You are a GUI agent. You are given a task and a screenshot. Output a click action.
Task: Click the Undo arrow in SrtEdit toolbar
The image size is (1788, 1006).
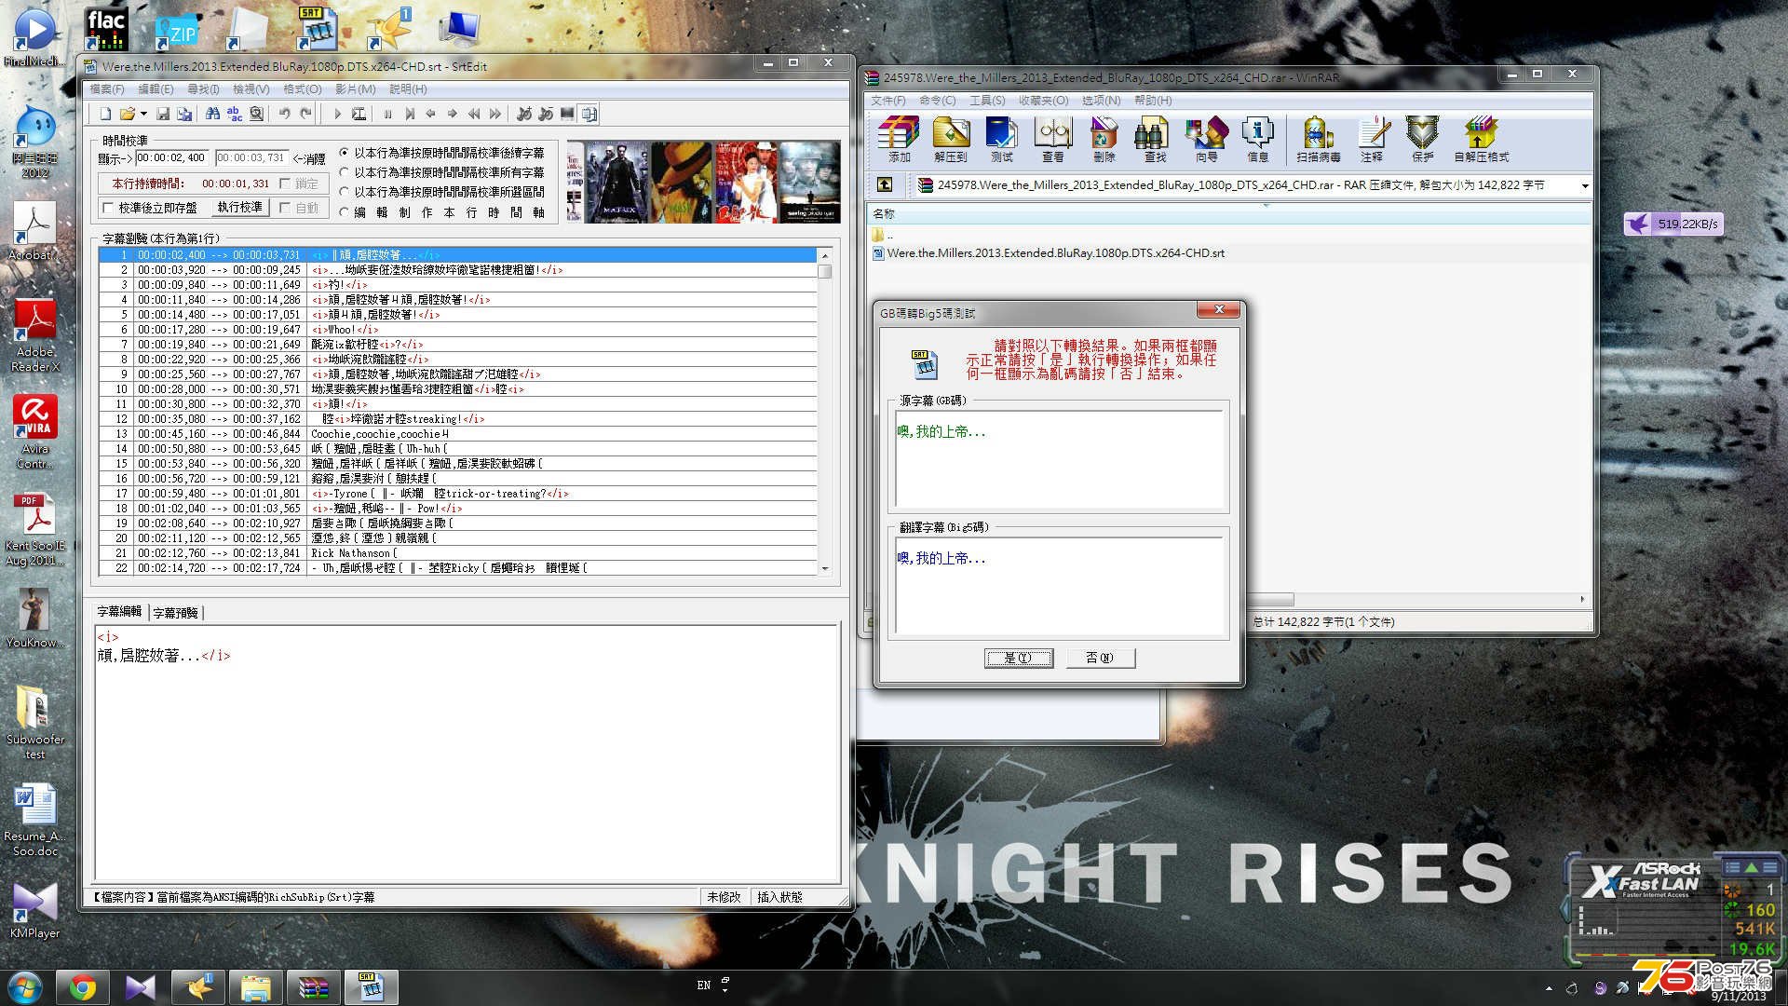click(285, 114)
